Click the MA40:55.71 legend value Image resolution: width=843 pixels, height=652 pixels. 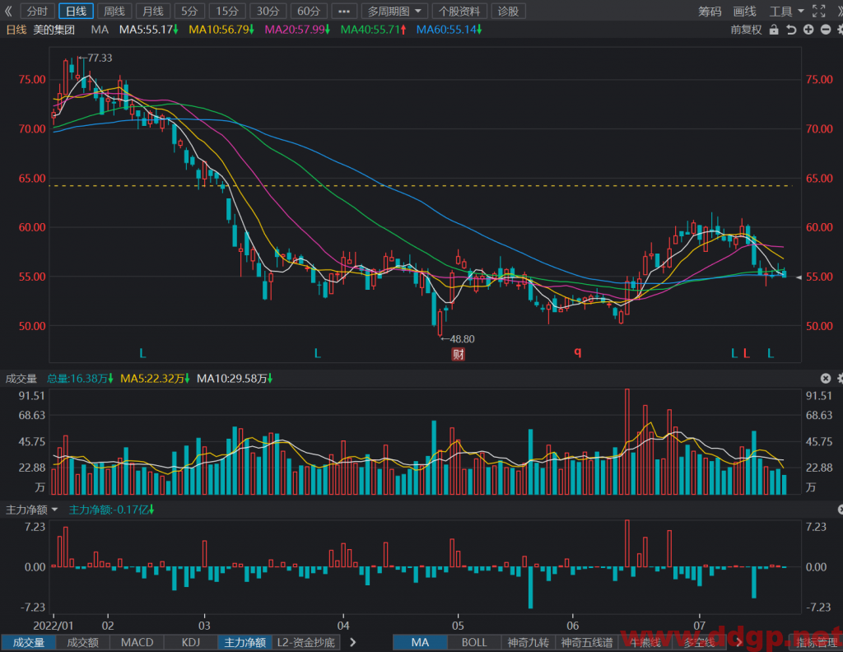(x=373, y=30)
